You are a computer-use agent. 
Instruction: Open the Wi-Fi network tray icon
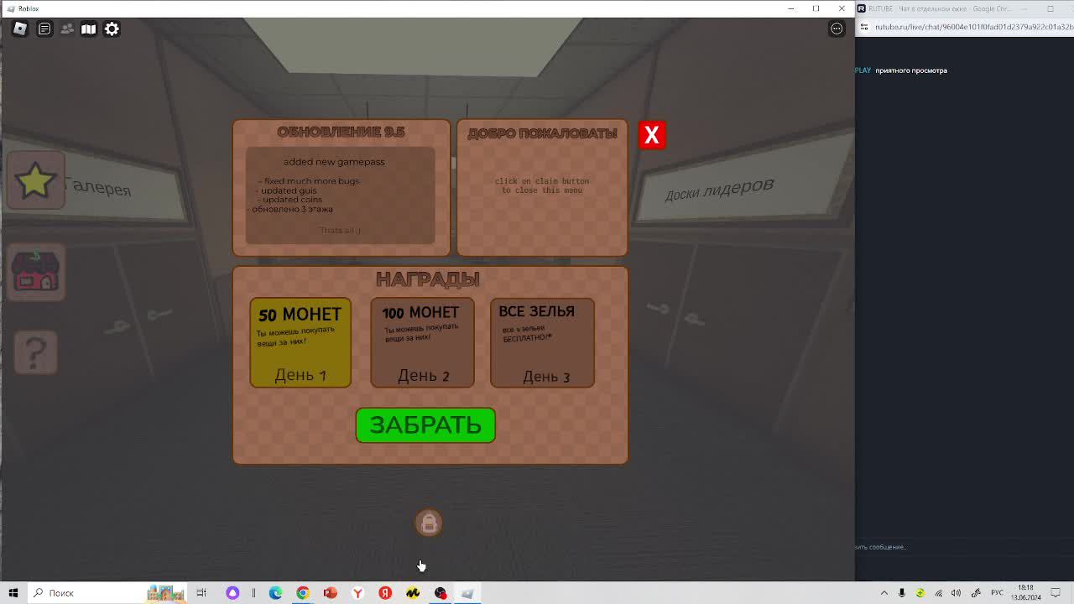(939, 593)
